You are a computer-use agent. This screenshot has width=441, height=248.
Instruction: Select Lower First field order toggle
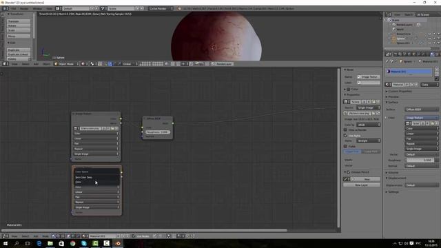pos(371,152)
